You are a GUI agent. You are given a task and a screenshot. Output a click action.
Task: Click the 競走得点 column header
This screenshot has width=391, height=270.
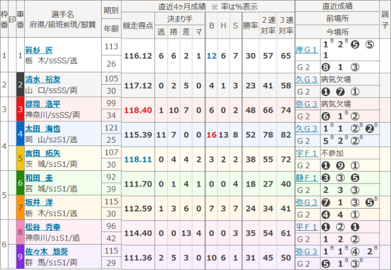click(x=138, y=25)
